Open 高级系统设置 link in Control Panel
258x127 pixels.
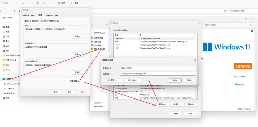point(99,49)
